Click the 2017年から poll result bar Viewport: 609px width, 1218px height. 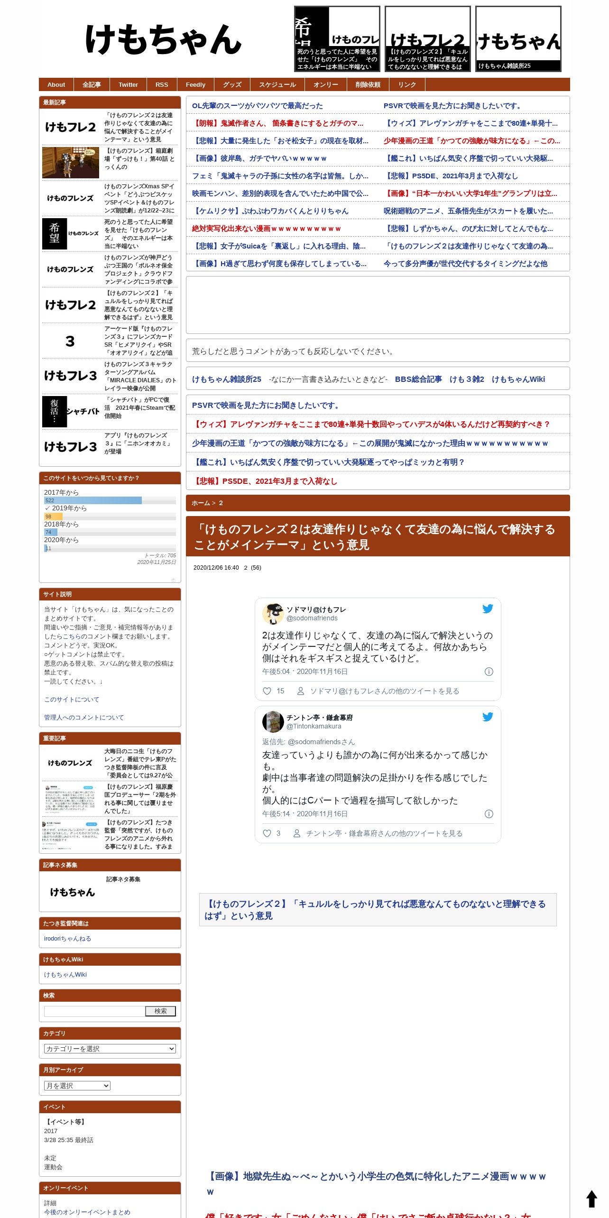[x=93, y=500]
